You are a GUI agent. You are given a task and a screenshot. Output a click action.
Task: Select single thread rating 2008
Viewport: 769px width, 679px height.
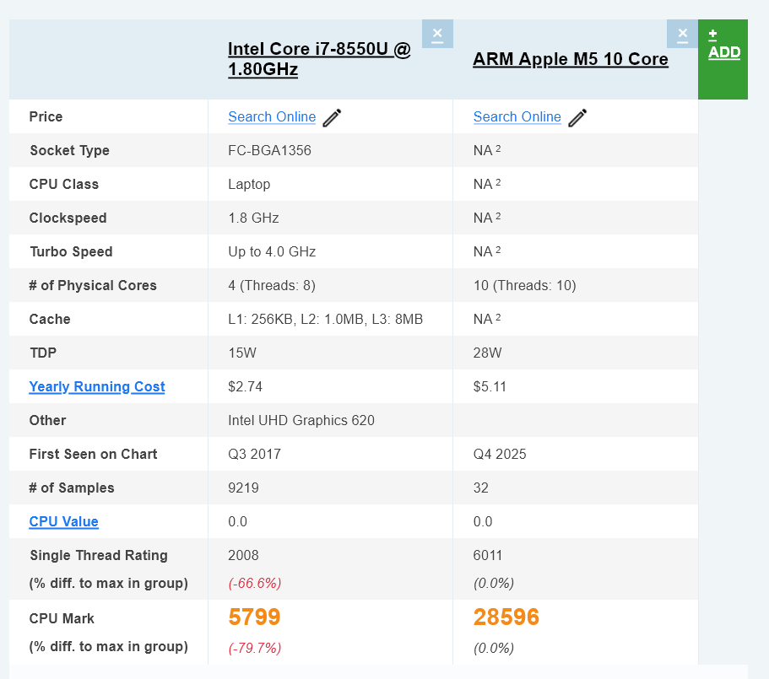tap(243, 555)
